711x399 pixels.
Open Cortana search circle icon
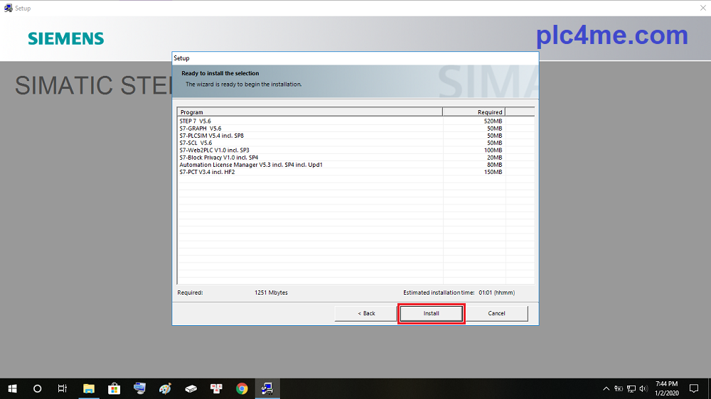tap(38, 388)
